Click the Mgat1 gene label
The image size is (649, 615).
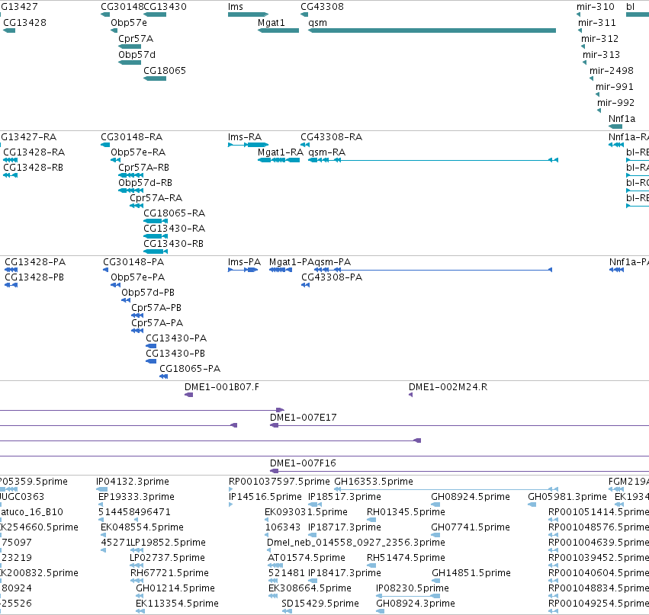pyautogui.click(x=271, y=23)
